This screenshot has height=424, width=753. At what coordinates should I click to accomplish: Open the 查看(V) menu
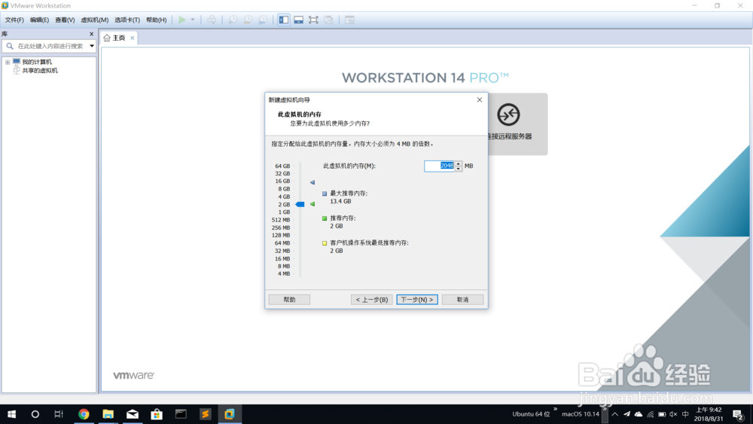tap(65, 20)
